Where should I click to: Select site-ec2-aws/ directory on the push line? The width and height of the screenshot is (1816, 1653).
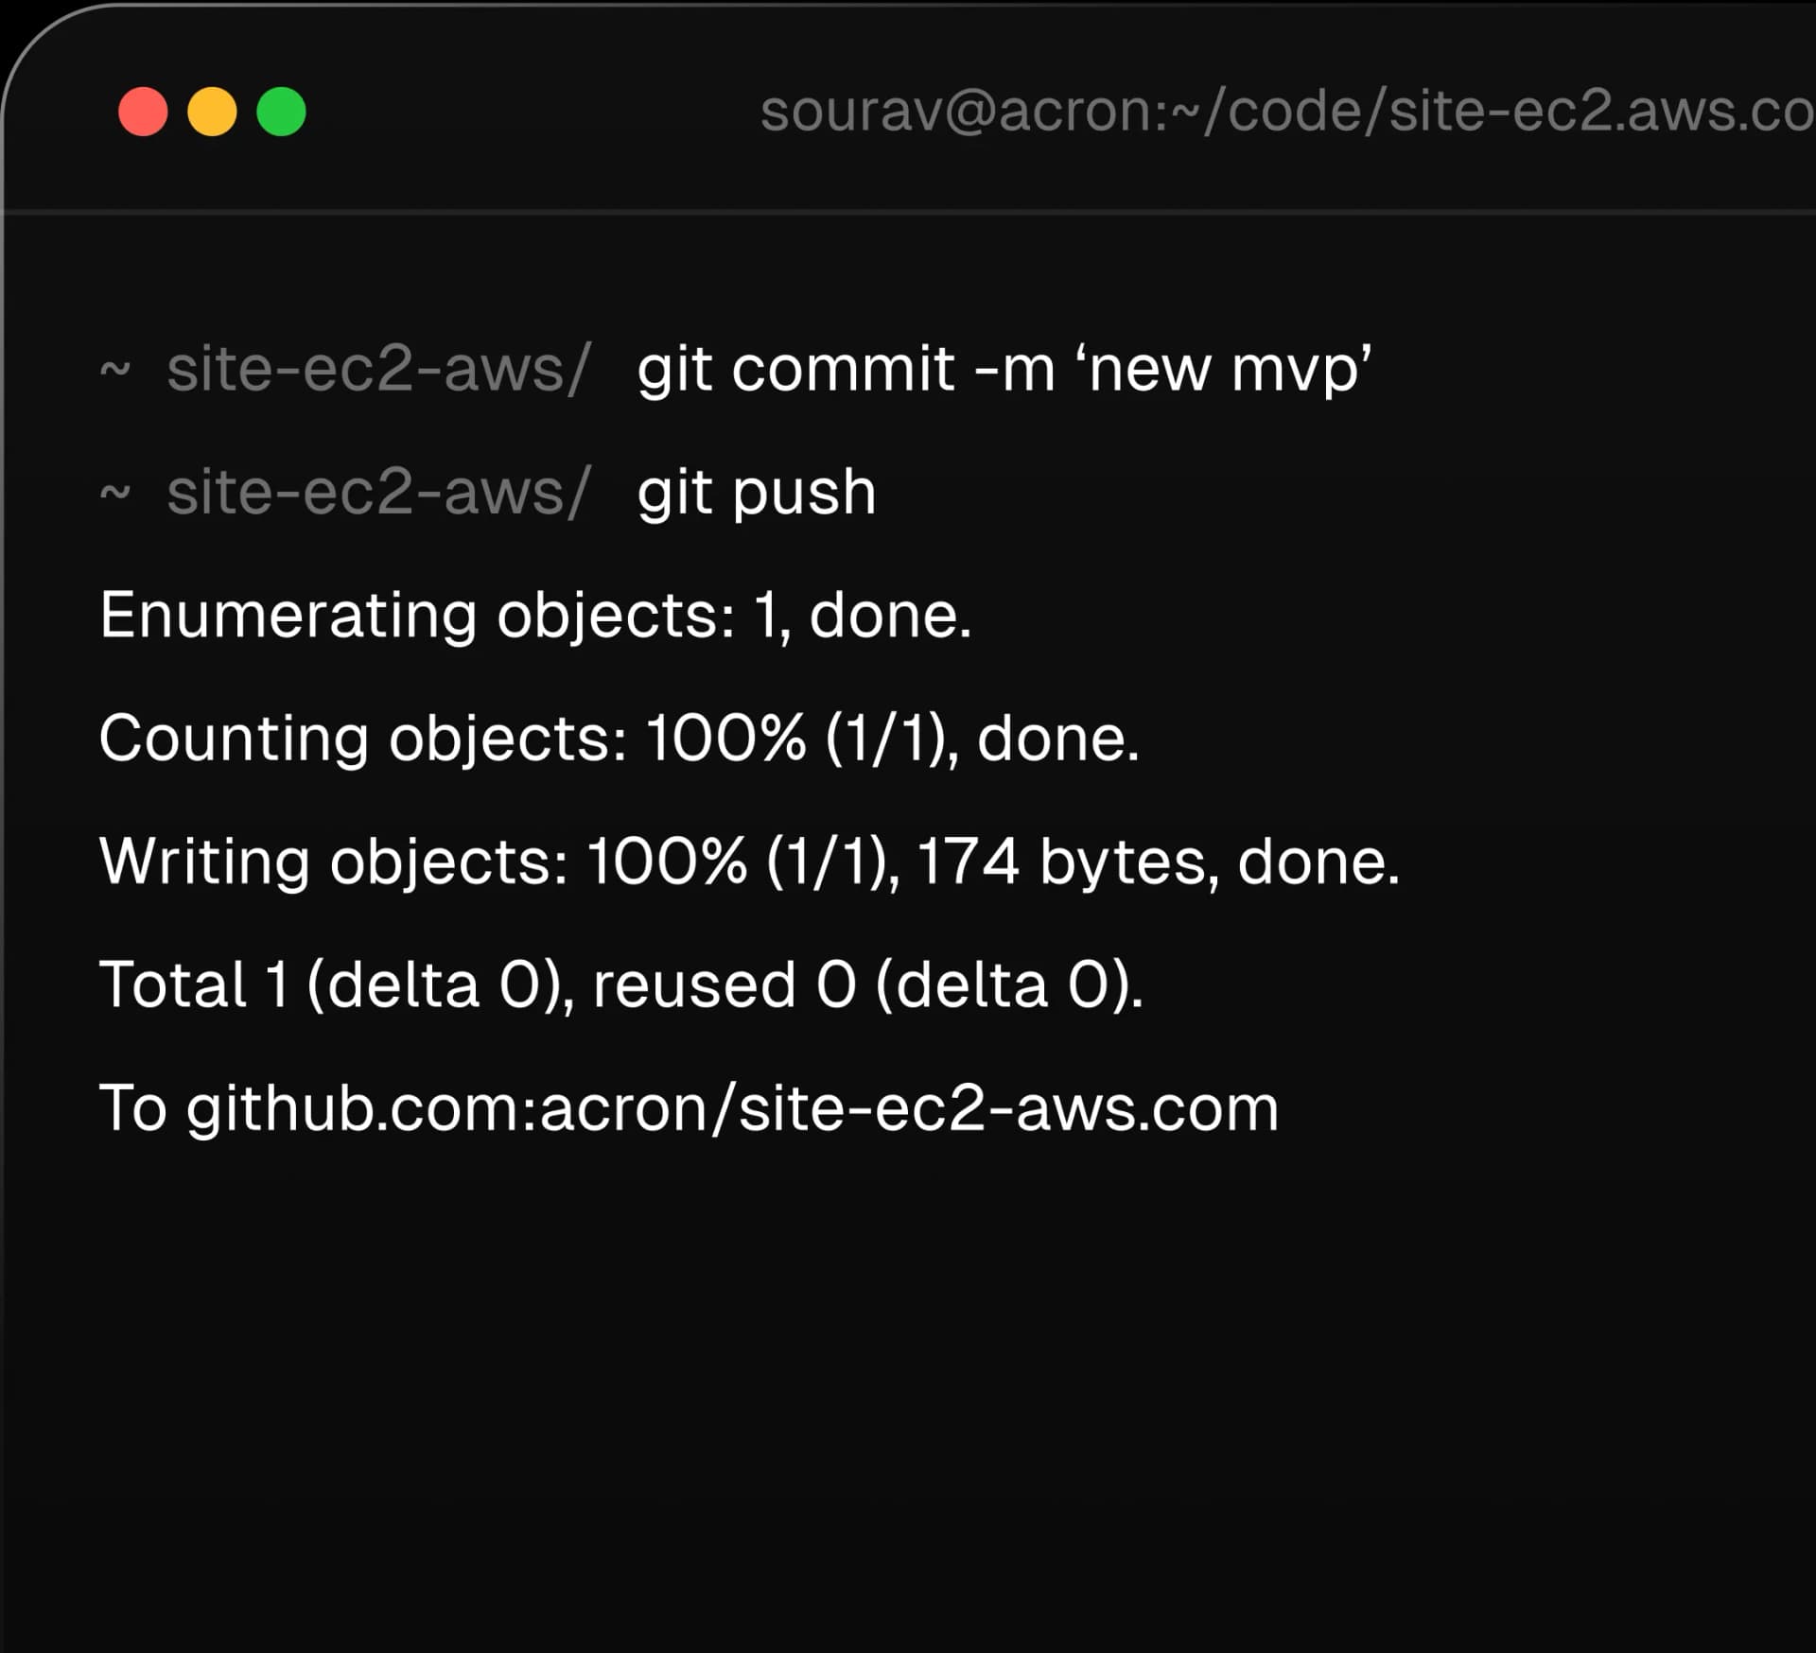(378, 492)
